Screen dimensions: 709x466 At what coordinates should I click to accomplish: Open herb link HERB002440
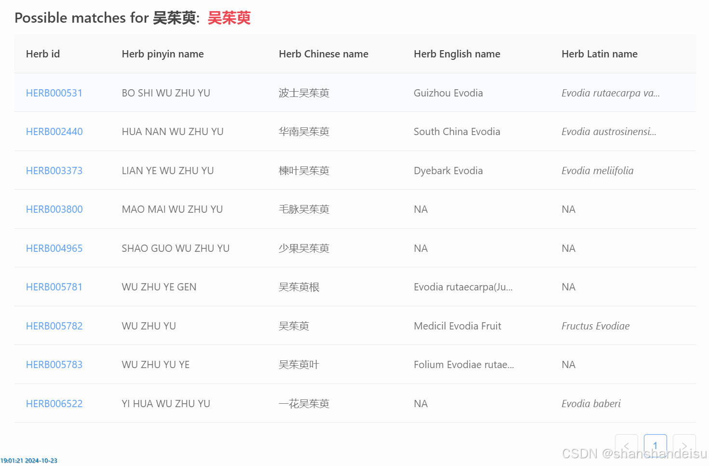coord(55,132)
